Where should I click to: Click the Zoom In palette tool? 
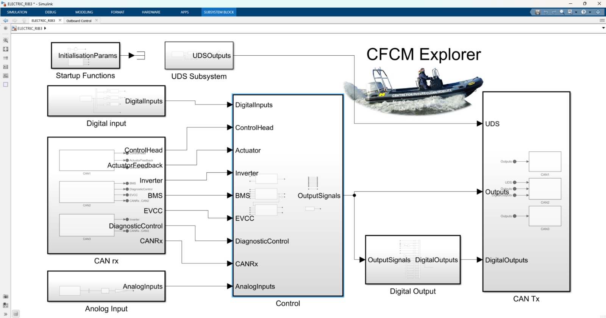tap(6, 40)
